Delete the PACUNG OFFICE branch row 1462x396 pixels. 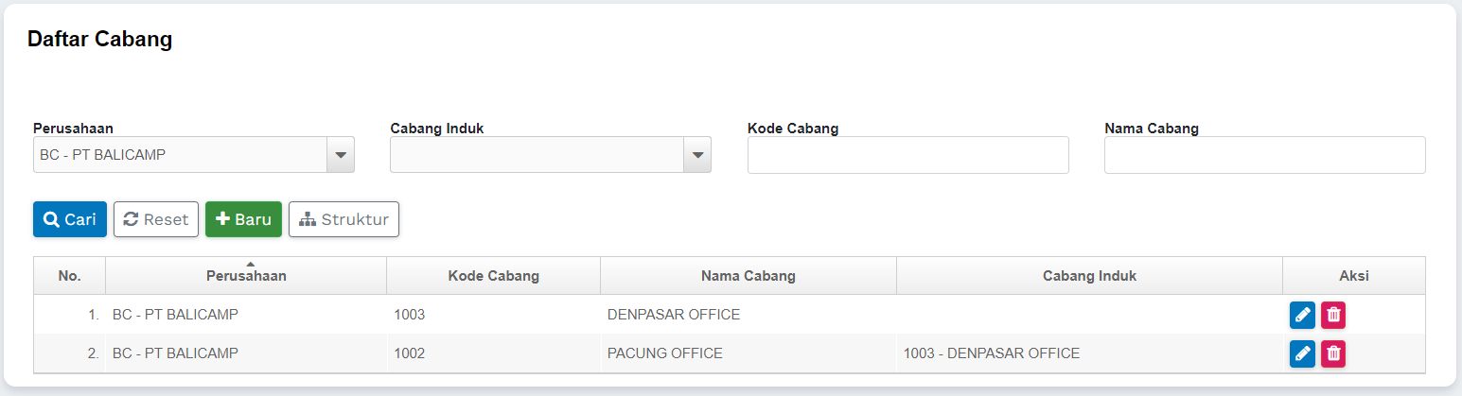(1333, 353)
